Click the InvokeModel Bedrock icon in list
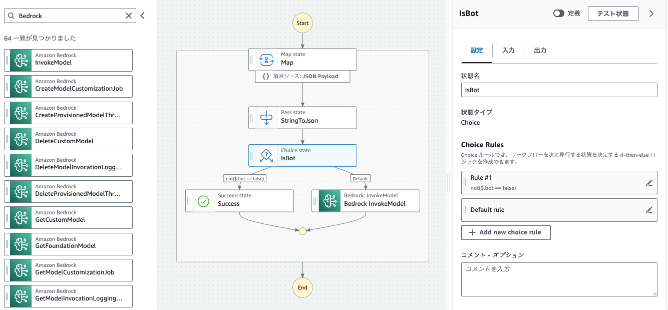The height and width of the screenshot is (310, 668). [21, 60]
